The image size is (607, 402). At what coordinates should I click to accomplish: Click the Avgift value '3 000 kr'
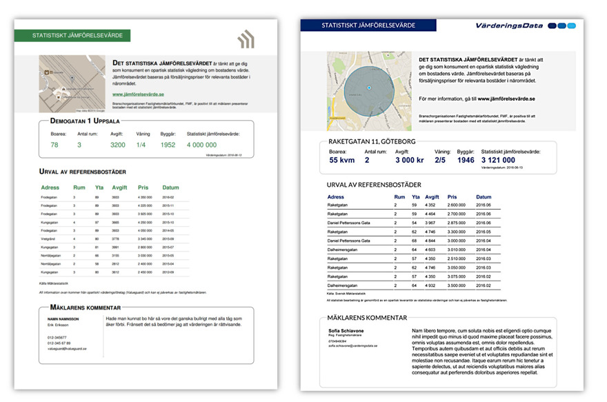(x=410, y=160)
